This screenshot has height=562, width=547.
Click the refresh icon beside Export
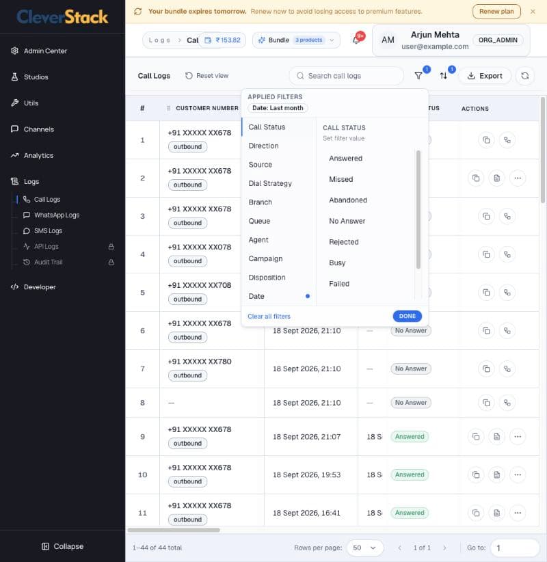(524, 76)
